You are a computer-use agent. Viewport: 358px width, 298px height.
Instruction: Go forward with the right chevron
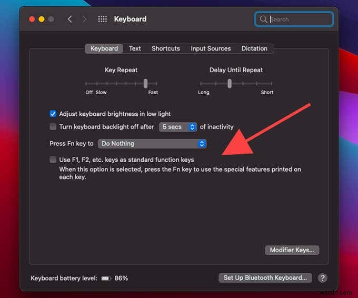click(84, 19)
